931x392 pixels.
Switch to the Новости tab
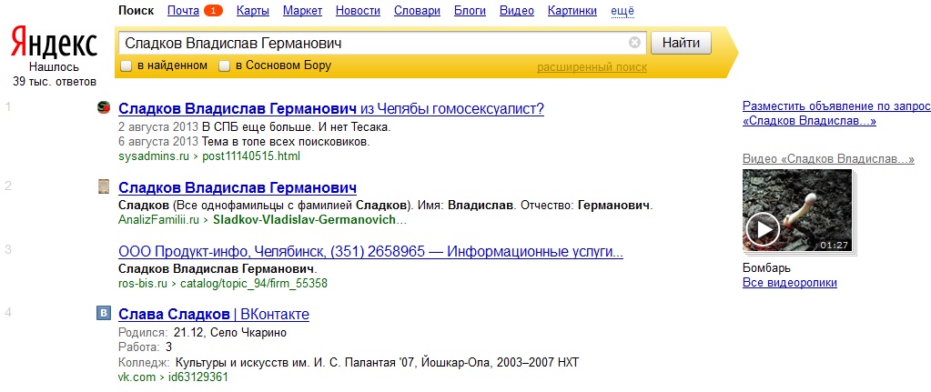(x=358, y=11)
